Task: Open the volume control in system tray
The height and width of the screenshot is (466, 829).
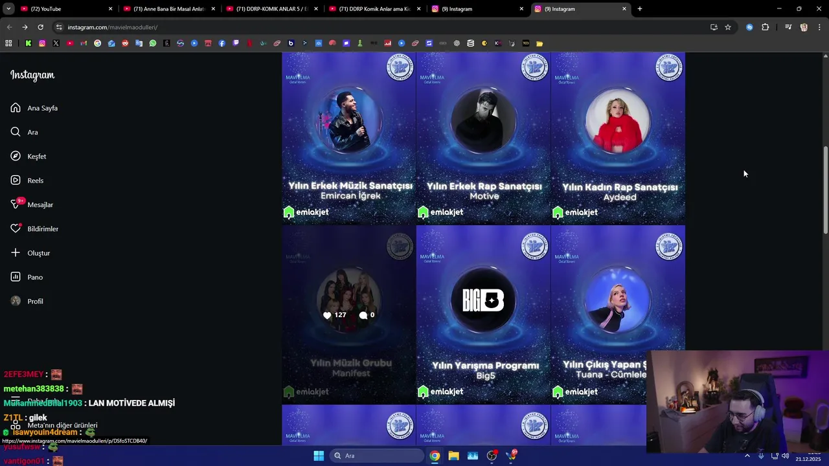Action: (785, 456)
